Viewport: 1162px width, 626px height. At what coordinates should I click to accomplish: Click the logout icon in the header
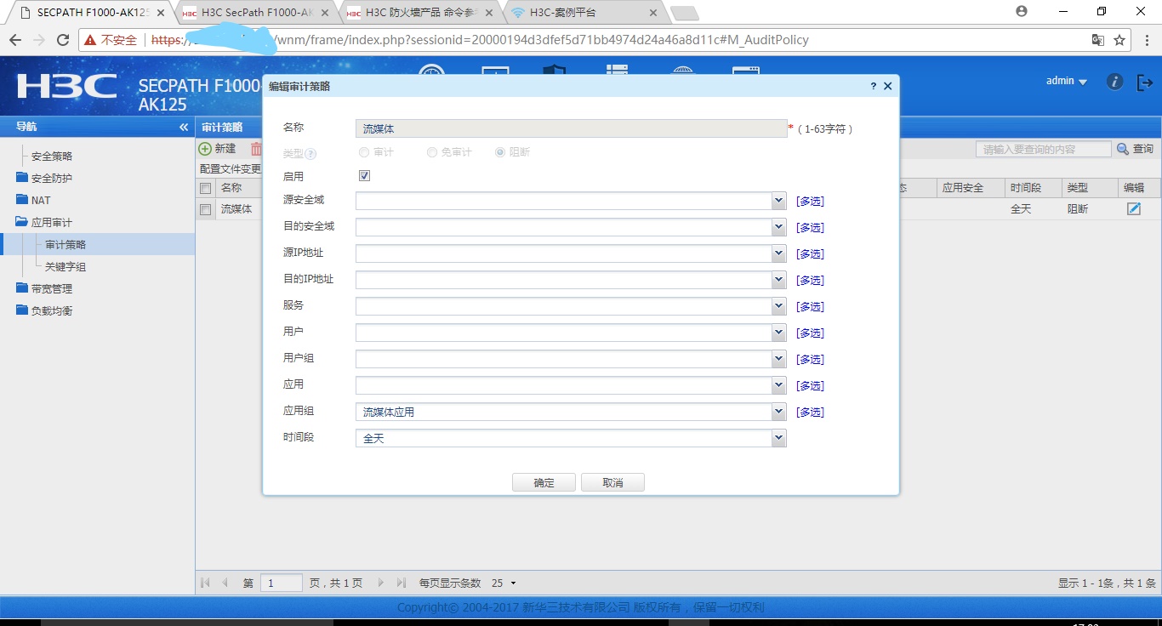[x=1144, y=83]
